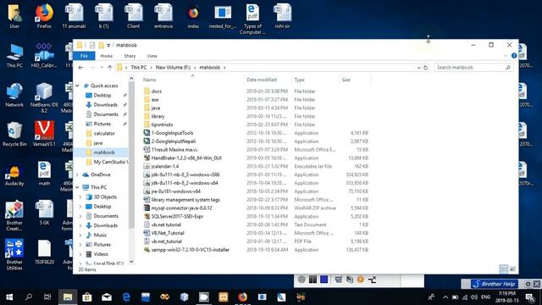The image size is (542, 305).
Task: Open the File ribbon tab
Action: [x=84, y=56]
